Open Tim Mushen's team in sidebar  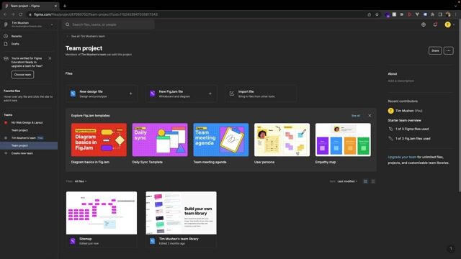(24, 137)
